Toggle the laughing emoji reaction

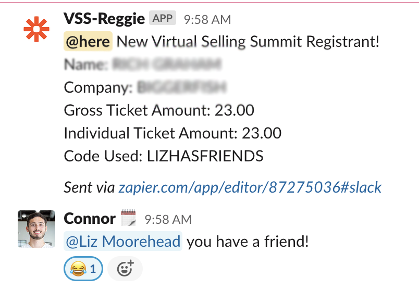tap(83, 269)
